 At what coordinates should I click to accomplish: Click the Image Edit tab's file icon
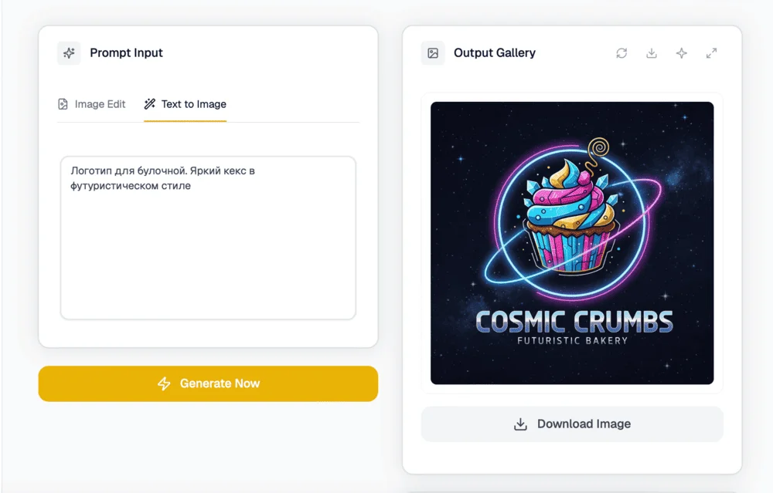pos(63,104)
